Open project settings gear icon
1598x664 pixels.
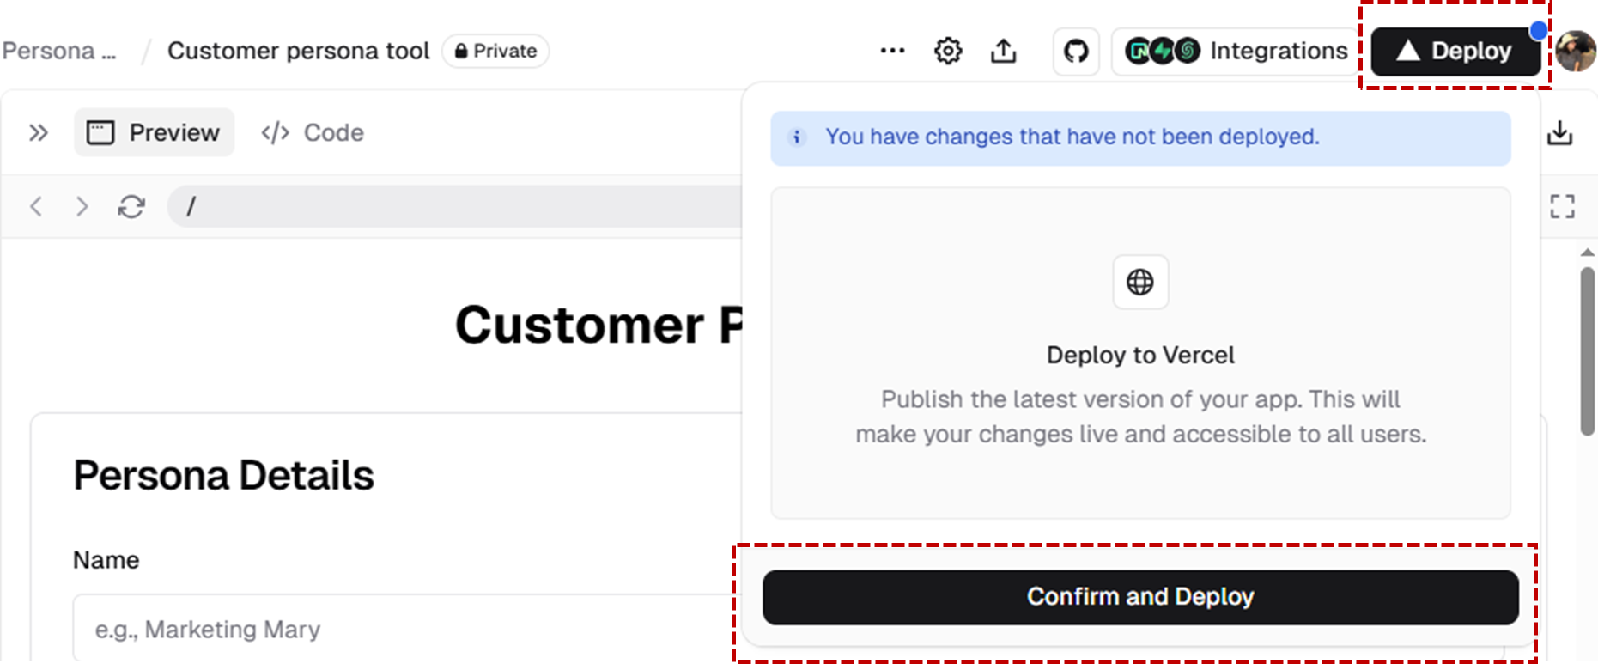(948, 51)
